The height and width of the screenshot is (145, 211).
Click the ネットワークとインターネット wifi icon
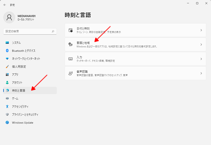click(7, 59)
